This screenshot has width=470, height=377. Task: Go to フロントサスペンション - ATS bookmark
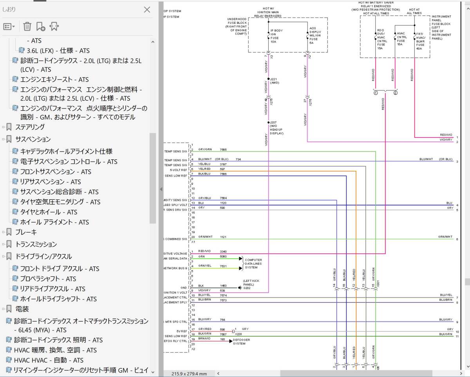point(55,171)
